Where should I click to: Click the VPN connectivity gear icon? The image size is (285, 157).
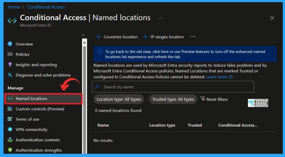[10, 129]
